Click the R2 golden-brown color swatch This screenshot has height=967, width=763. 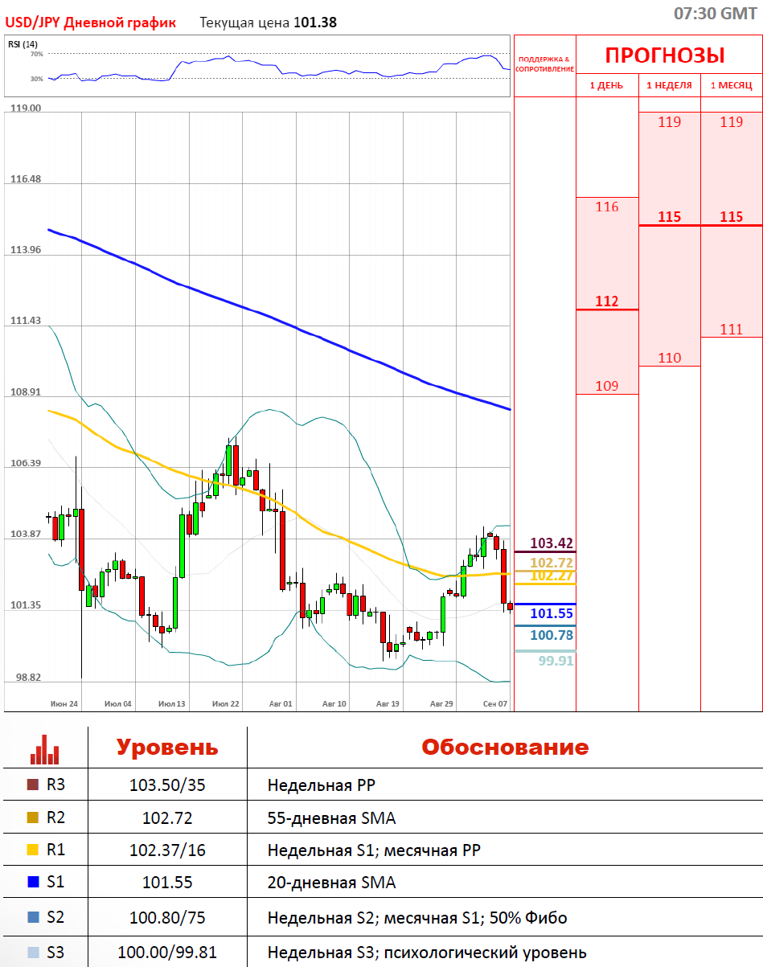click(33, 817)
